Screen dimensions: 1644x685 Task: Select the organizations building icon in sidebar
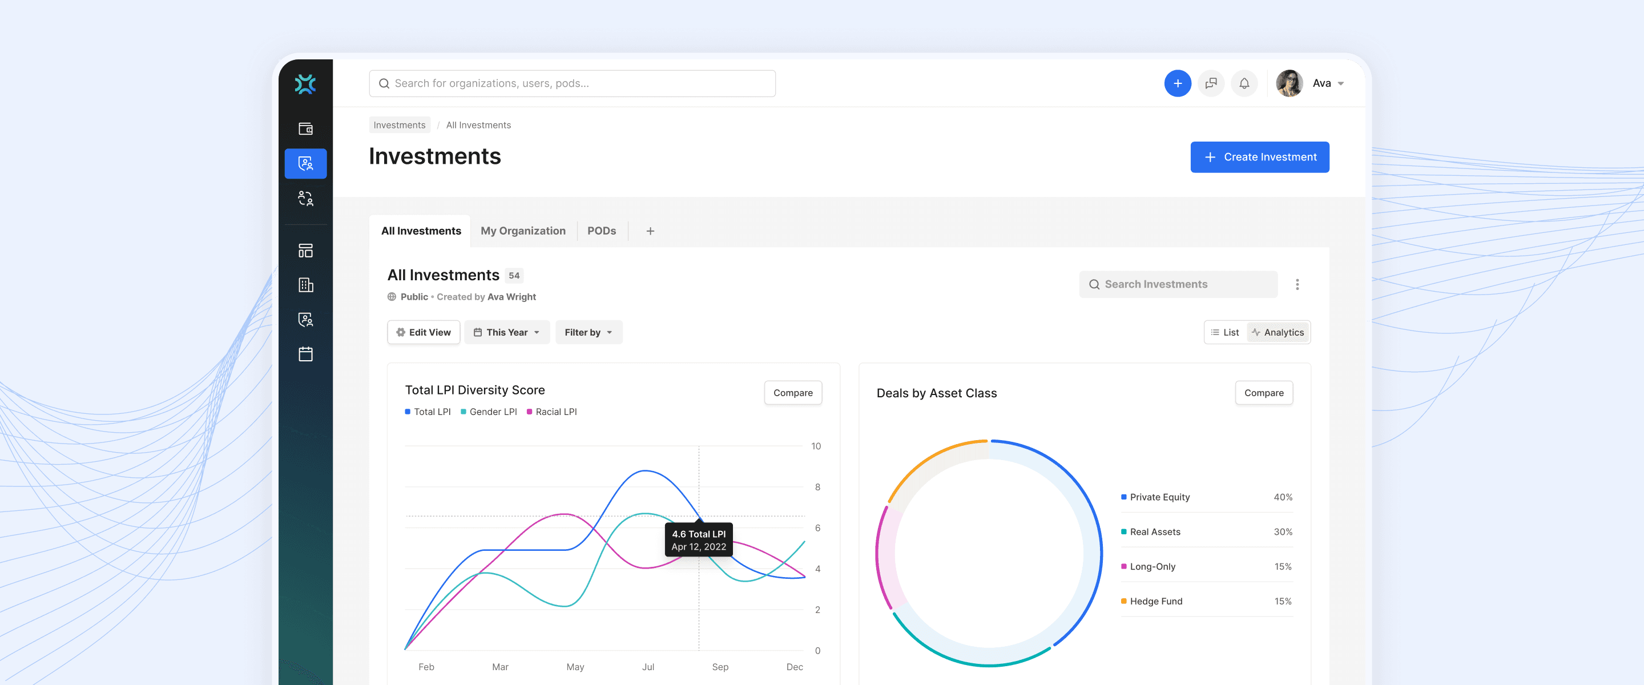coord(306,285)
